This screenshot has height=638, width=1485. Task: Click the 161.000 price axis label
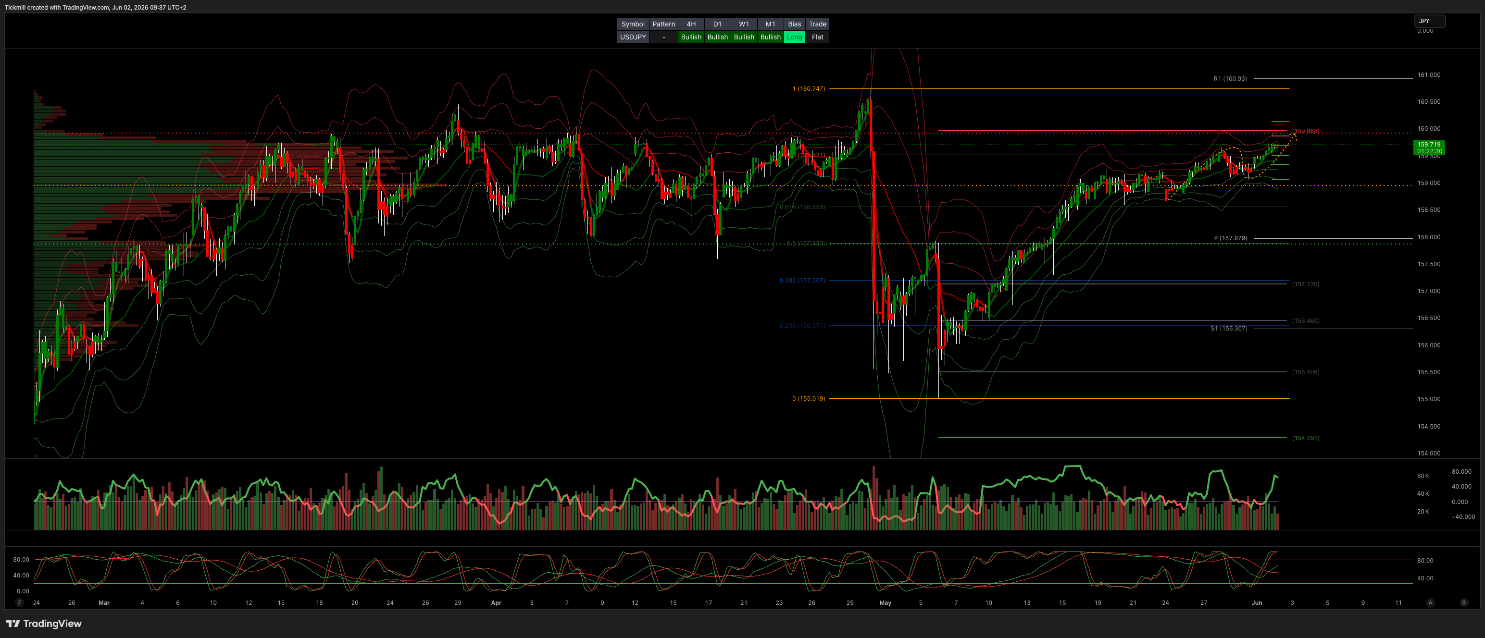pos(1429,75)
